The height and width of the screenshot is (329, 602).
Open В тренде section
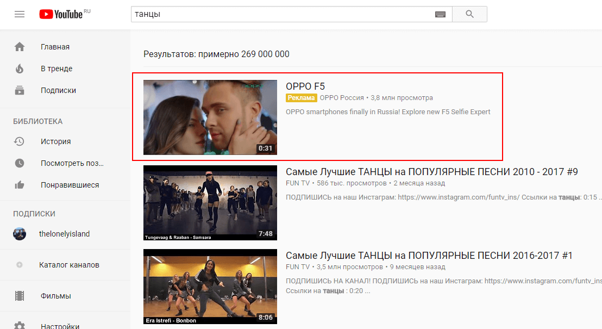57,69
